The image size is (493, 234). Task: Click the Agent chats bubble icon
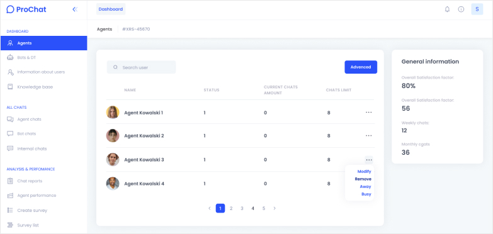click(x=10, y=119)
